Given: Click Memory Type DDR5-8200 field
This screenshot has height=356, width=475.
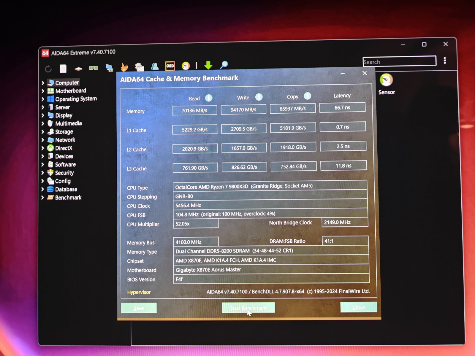Looking at the screenshot, I should click(x=271, y=251).
